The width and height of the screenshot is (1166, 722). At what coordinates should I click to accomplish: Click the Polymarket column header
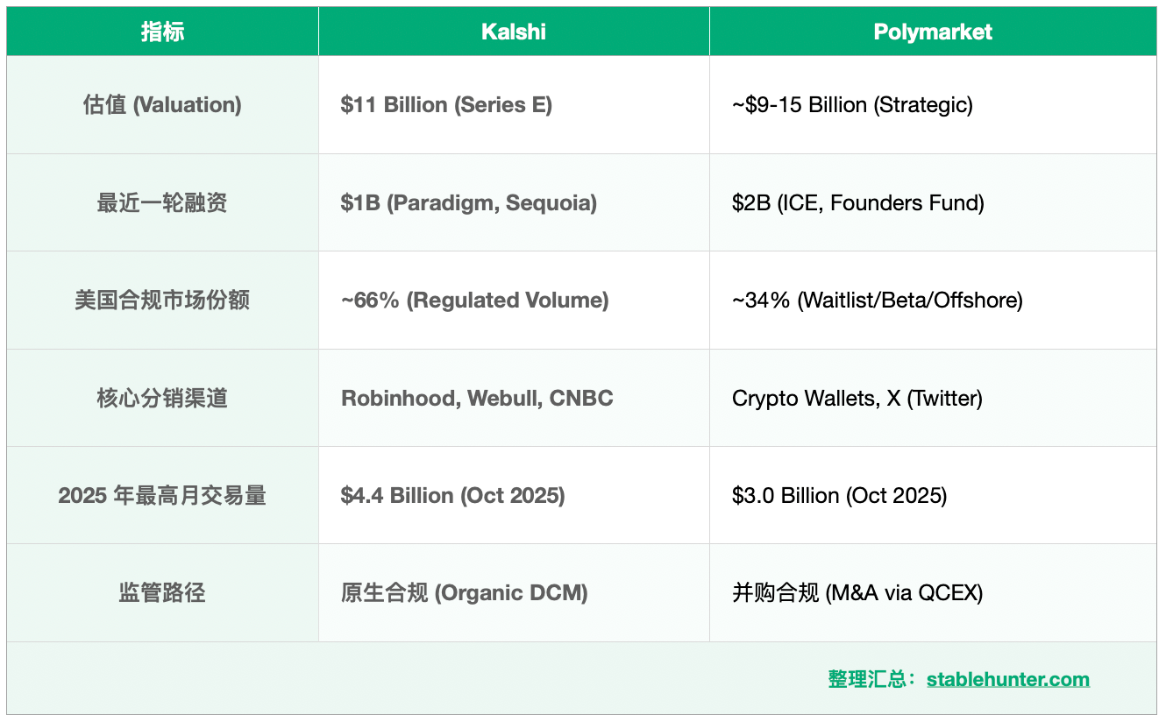click(933, 32)
